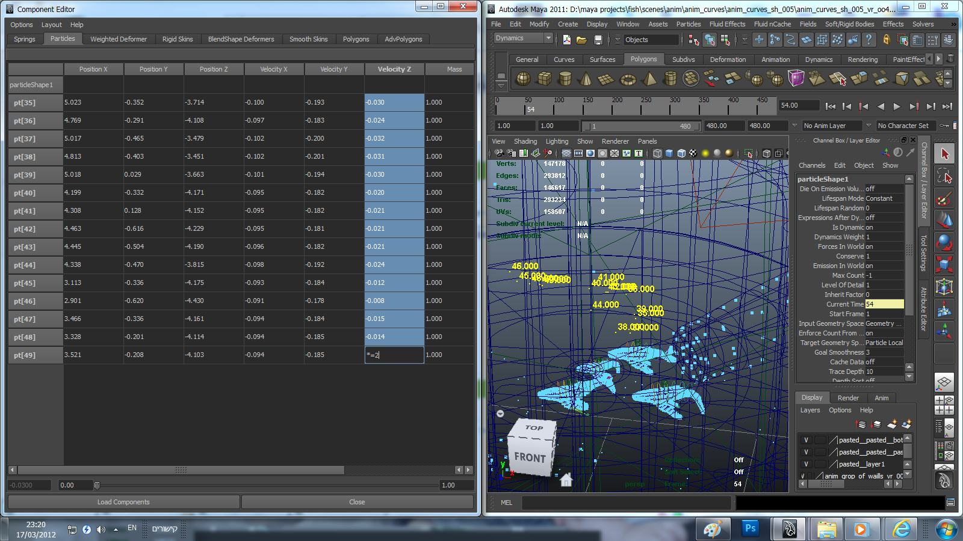Open the Fluid Effects menu
The width and height of the screenshot is (963, 541).
click(727, 24)
